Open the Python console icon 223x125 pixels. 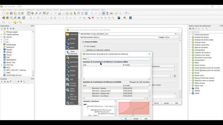(125, 18)
